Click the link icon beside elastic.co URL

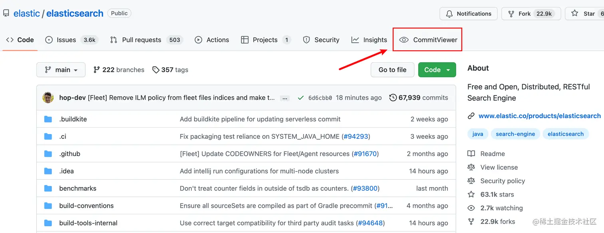click(471, 116)
